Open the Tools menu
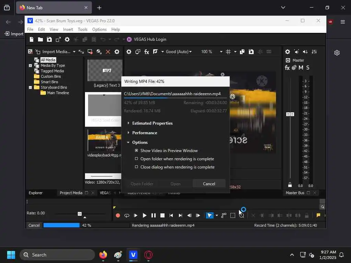The image size is (351, 263). tap(83, 29)
